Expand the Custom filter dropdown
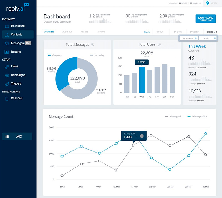The height and width of the screenshot is (198, 222). pyautogui.click(x=212, y=32)
